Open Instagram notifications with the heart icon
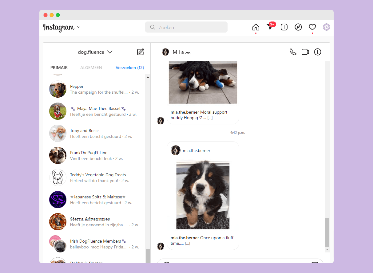 point(312,27)
